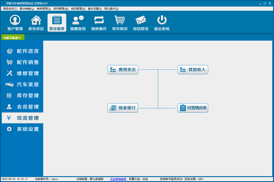Open 商品进货(T) menu

[x=10, y=9]
